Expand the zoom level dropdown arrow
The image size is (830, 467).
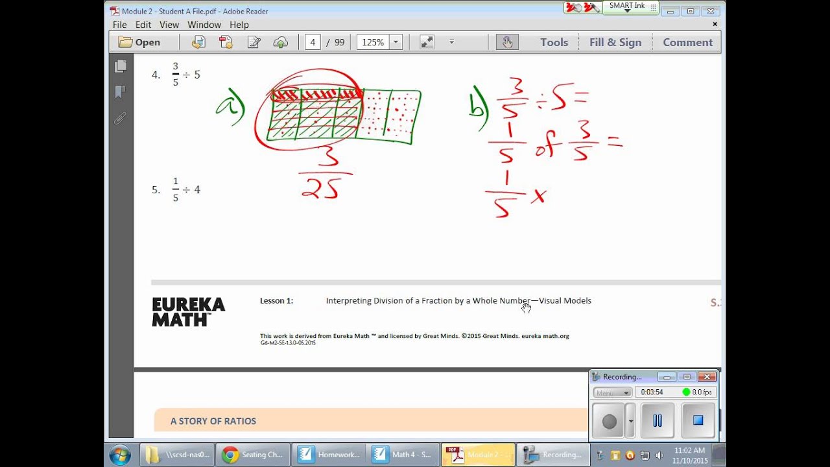pyautogui.click(x=396, y=42)
